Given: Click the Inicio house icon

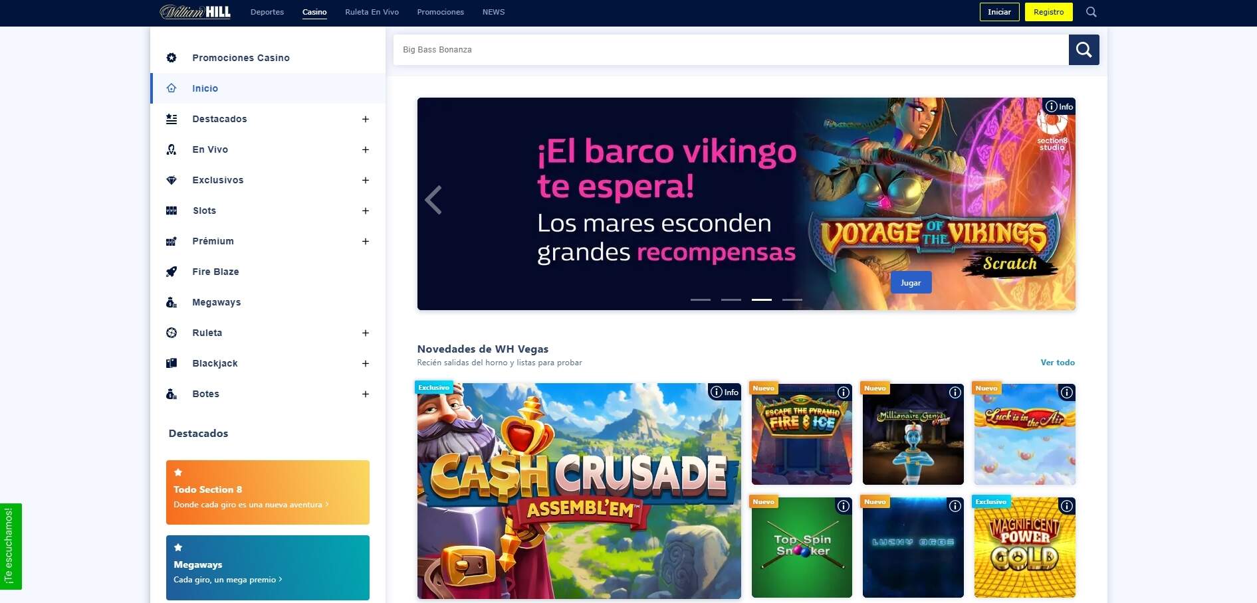Looking at the screenshot, I should (171, 88).
